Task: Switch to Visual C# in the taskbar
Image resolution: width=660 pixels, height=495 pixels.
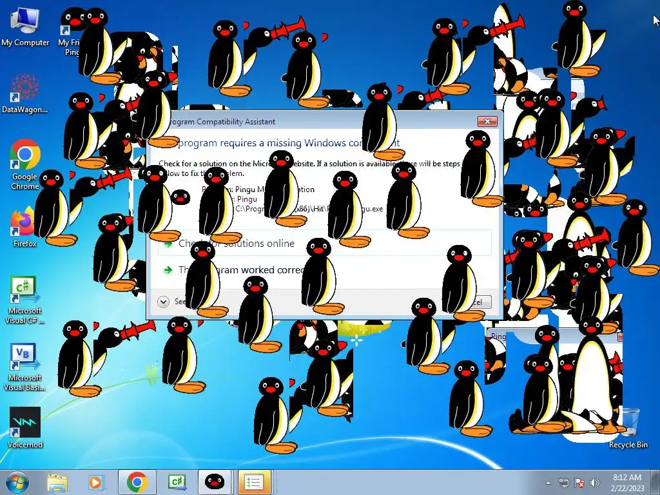Action: click(177, 482)
